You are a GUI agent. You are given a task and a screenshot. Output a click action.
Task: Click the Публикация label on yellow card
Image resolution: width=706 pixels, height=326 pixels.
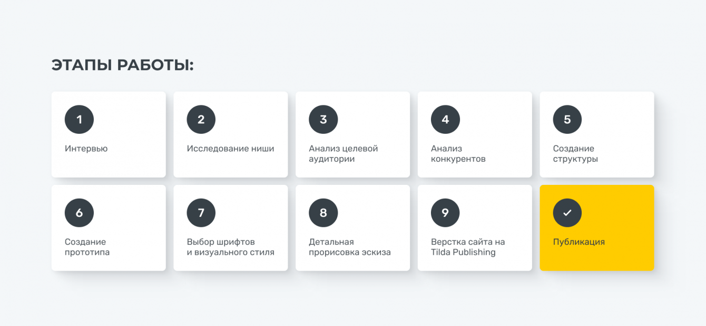pos(578,242)
